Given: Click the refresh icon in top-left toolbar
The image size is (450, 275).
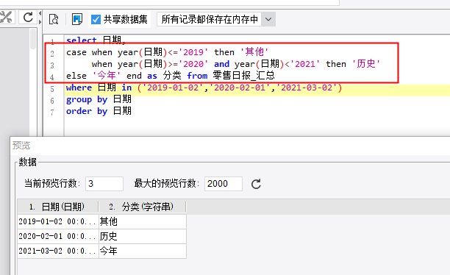Looking at the screenshot, I should [28, 17].
